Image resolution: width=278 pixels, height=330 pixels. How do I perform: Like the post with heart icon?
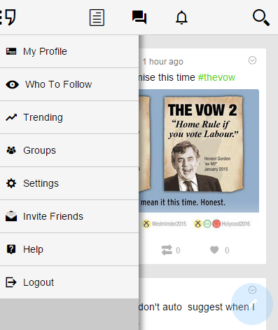(x=214, y=250)
